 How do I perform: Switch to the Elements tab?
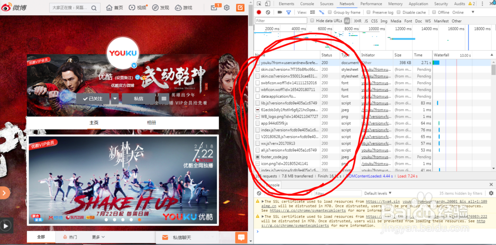286,4
